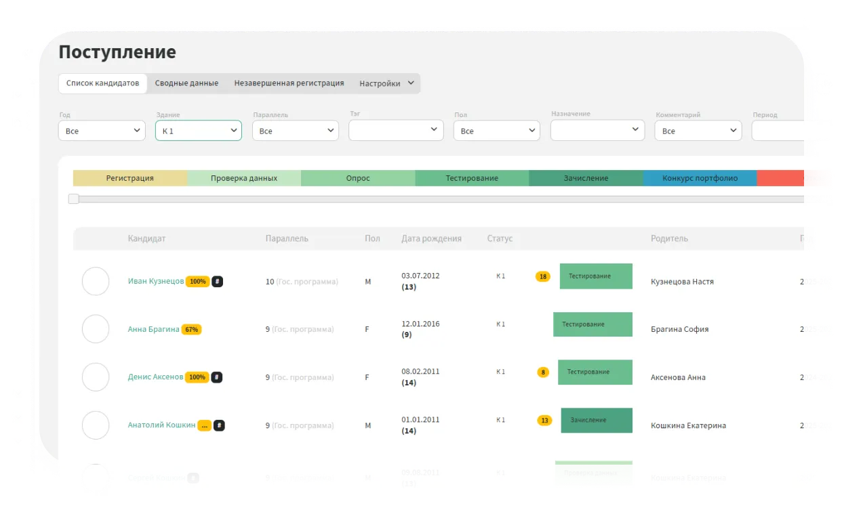Open the Здание dropdown showing К 1
This screenshot has height=510, width=842.
click(198, 131)
